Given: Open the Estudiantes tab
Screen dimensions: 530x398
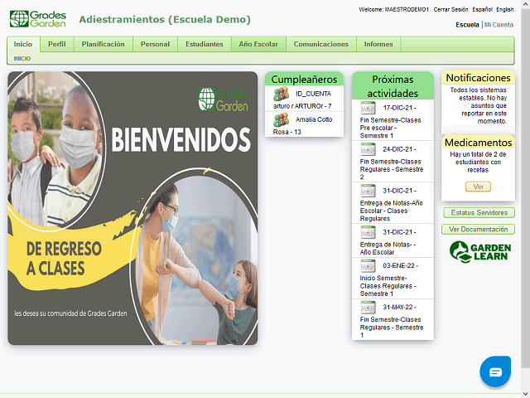Looking at the screenshot, I should pyautogui.click(x=205, y=44).
